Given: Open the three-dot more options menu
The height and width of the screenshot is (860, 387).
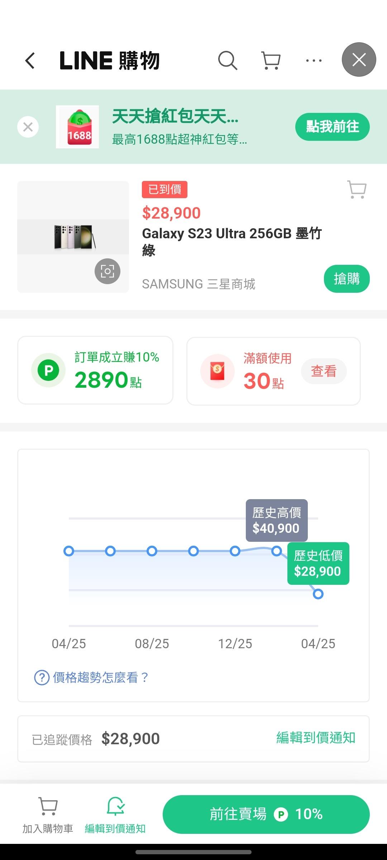Looking at the screenshot, I should (314, 60).
